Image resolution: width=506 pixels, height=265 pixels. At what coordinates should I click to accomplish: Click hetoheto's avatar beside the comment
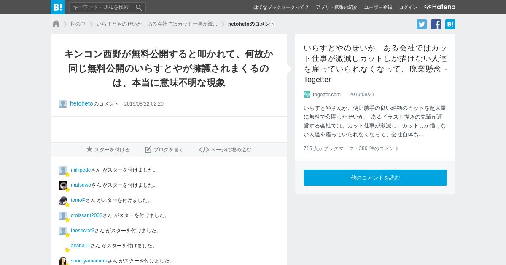click(x=63, y=104)
